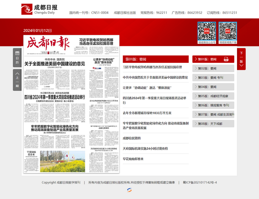The height and width of the screenshot is (199, 259).
Task: Download PDF of page 01
Action: point(226,59)
